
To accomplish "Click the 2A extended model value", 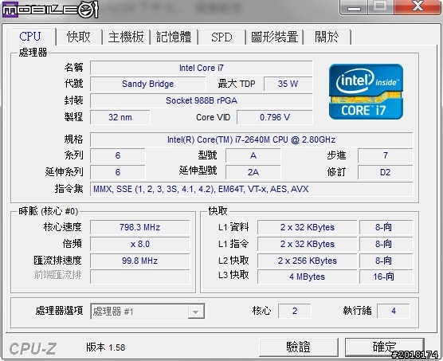I will pyautogui.click(x=253, y=172).
